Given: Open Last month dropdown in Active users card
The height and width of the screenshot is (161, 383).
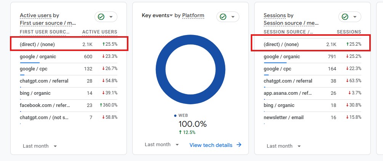Looking at the screenshot, I should point(40,146).
